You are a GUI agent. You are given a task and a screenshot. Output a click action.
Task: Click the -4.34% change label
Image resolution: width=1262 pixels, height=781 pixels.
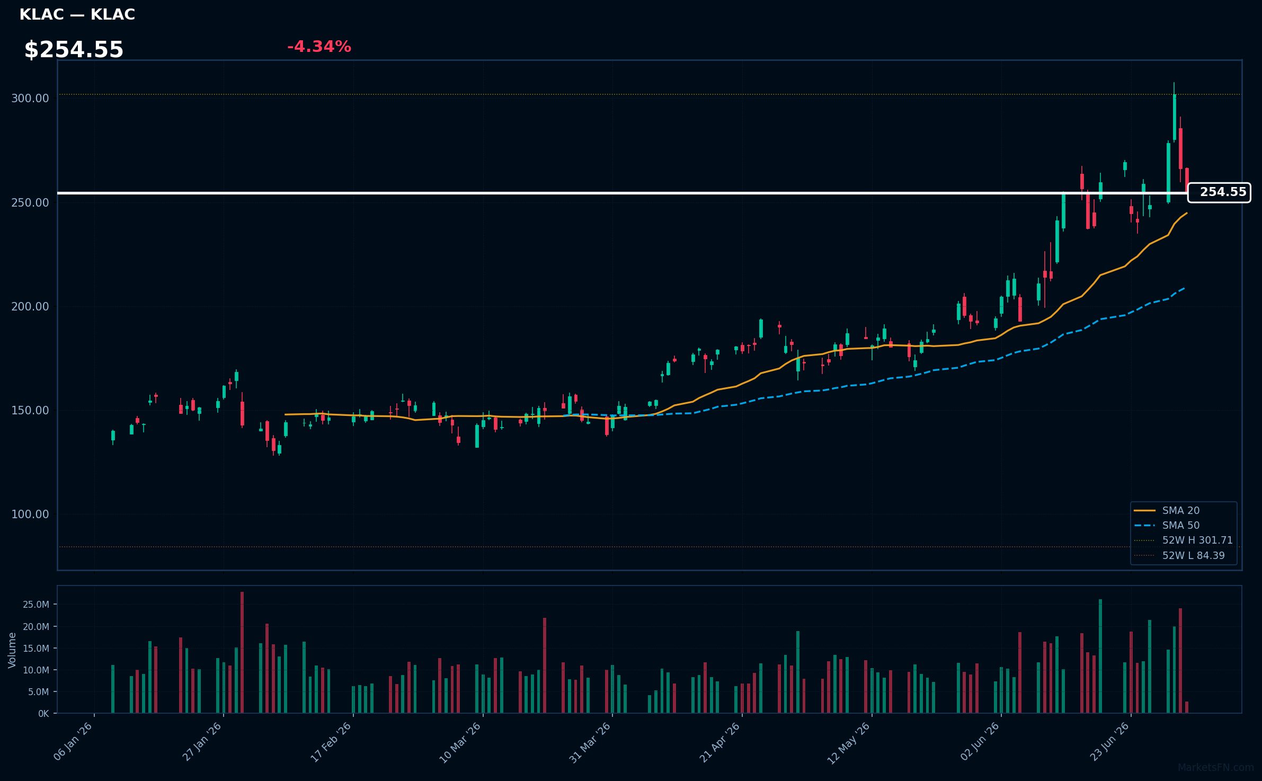319,47
